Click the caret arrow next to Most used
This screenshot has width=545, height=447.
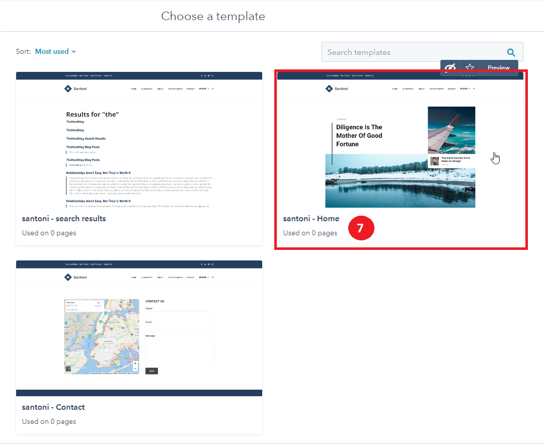pyautogui.click(x=74, y=52)
